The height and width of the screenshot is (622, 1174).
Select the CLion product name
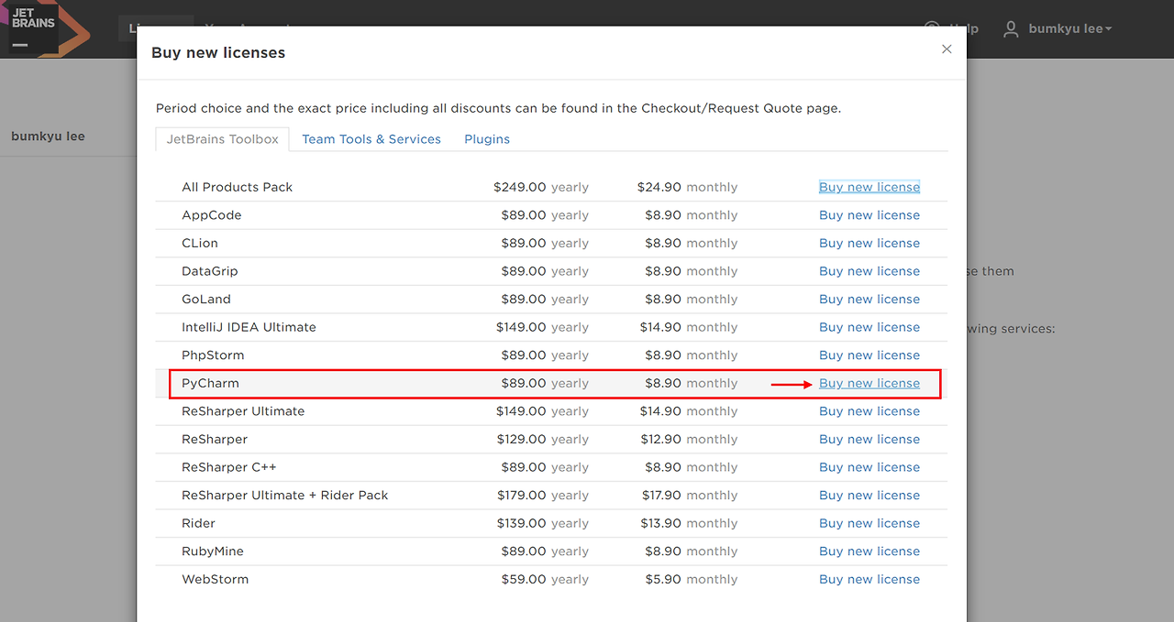(x=200, y=243)
